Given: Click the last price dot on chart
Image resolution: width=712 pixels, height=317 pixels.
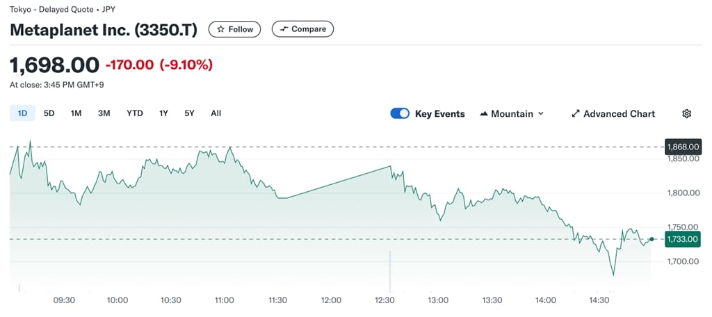Looking at the screenshot, I should pos(652,239).
